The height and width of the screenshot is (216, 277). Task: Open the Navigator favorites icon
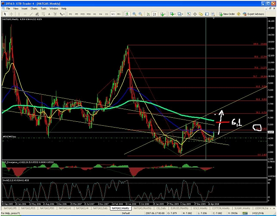point(201,14)
